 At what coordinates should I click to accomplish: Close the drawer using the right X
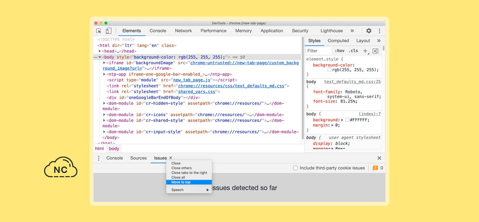[x=379, y=158]
